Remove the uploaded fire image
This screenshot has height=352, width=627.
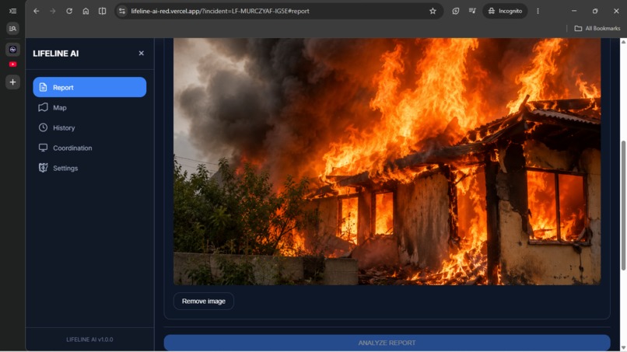pos(204,301)
